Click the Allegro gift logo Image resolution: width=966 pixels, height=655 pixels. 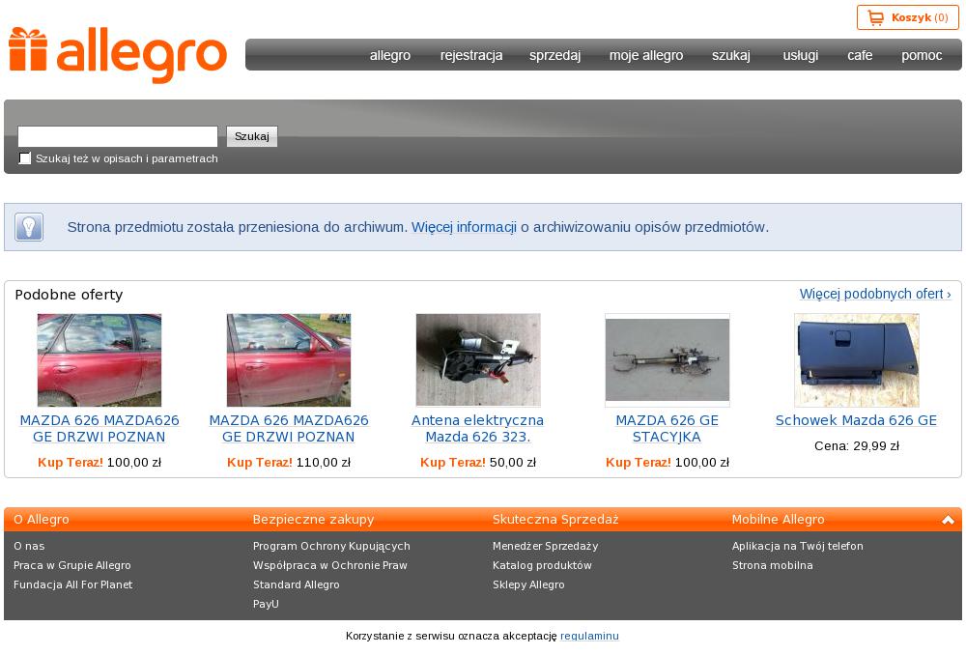tap(118, 55)
